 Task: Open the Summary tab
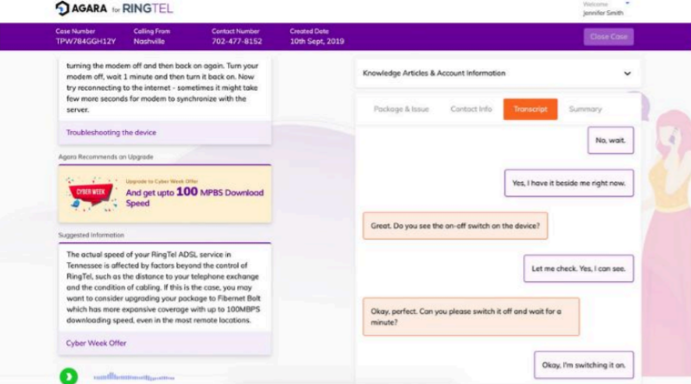pos(585,110)
